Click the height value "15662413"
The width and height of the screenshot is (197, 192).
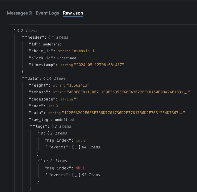[78, 85]
